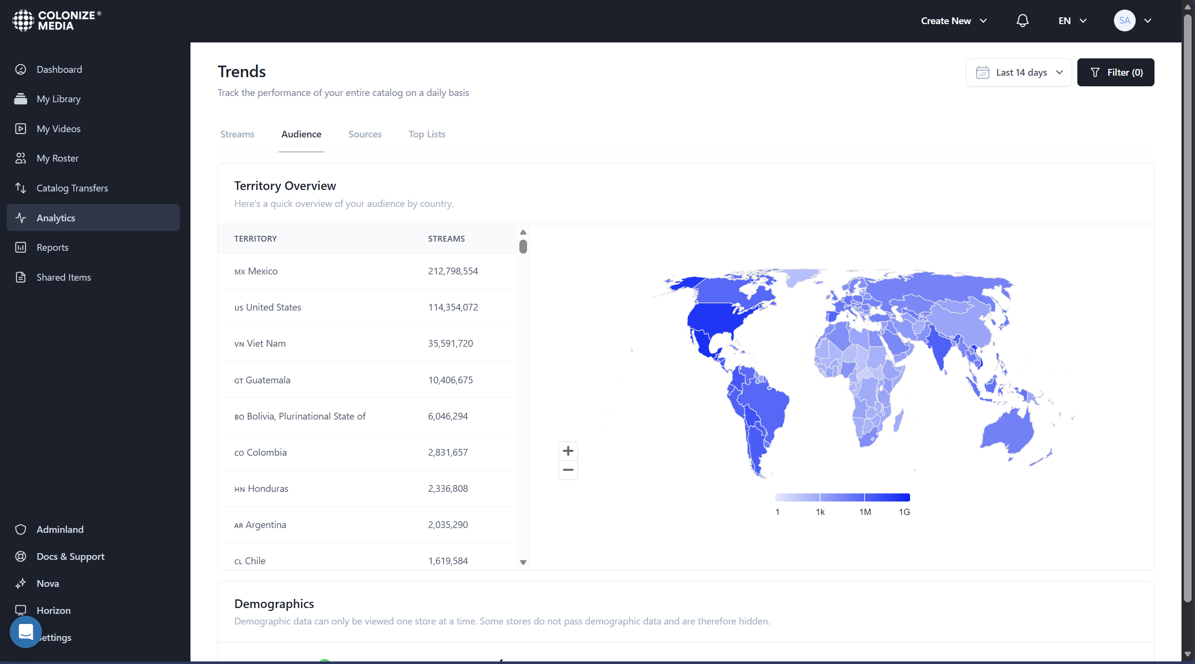Open the Last 14 days date picker

1018,72
